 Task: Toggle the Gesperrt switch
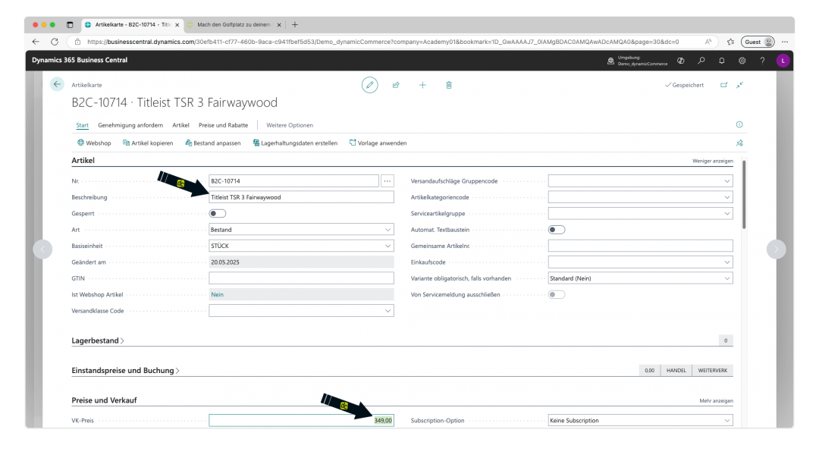point(218,213)
